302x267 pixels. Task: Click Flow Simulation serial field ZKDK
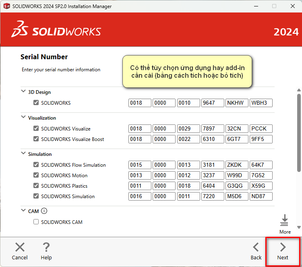click(237, 165)
